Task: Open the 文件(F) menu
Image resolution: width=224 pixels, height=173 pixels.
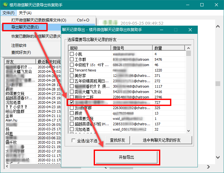Action: pyautogui.click(x=9, y=13)
